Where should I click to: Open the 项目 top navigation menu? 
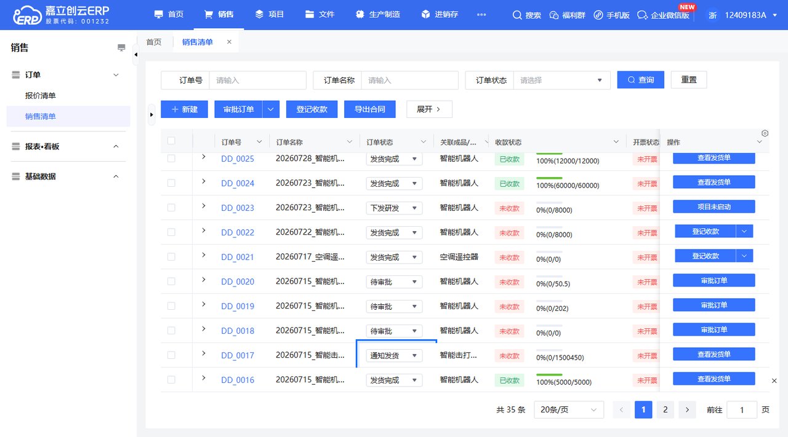269,14
